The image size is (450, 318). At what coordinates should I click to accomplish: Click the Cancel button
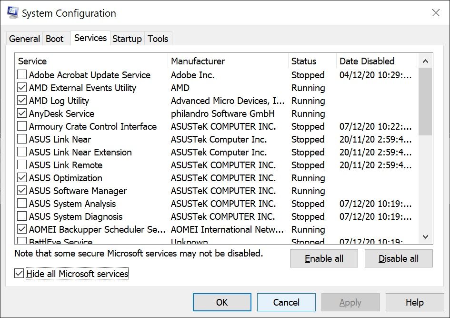286,302
